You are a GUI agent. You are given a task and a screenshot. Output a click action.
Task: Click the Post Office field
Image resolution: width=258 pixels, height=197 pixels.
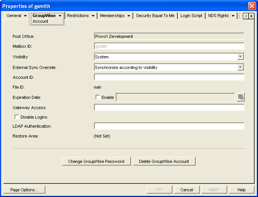pyautogui.click(x=169, y=36)
